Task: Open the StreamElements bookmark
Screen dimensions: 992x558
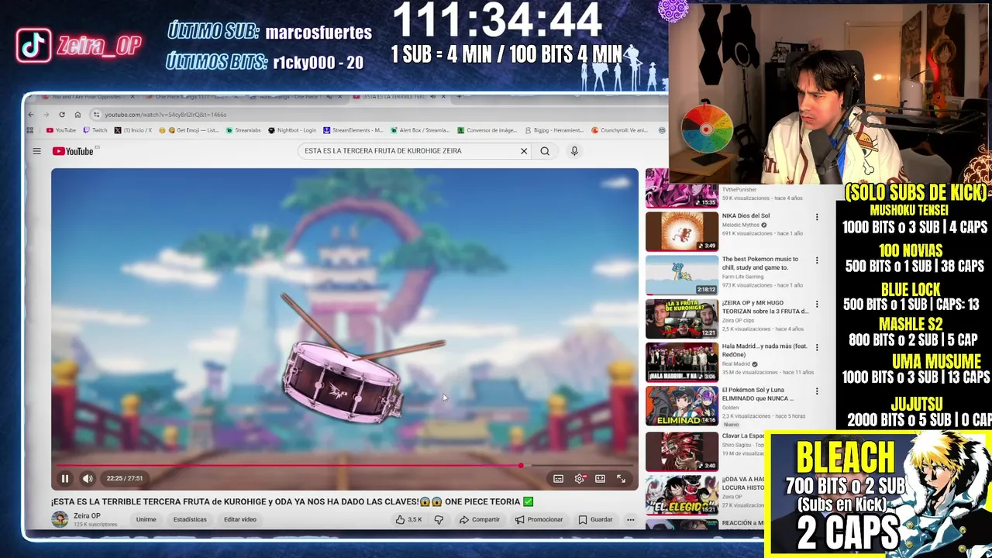Action: 353,130
